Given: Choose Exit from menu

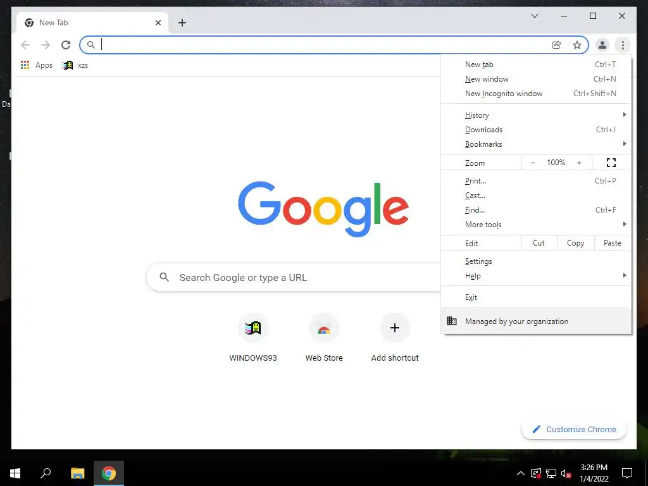Looking at the screenshot, I should point(536,297).
